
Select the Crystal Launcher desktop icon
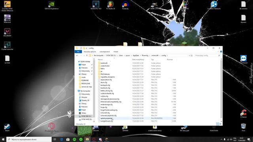pyautogui.click(x=7, y=46)
